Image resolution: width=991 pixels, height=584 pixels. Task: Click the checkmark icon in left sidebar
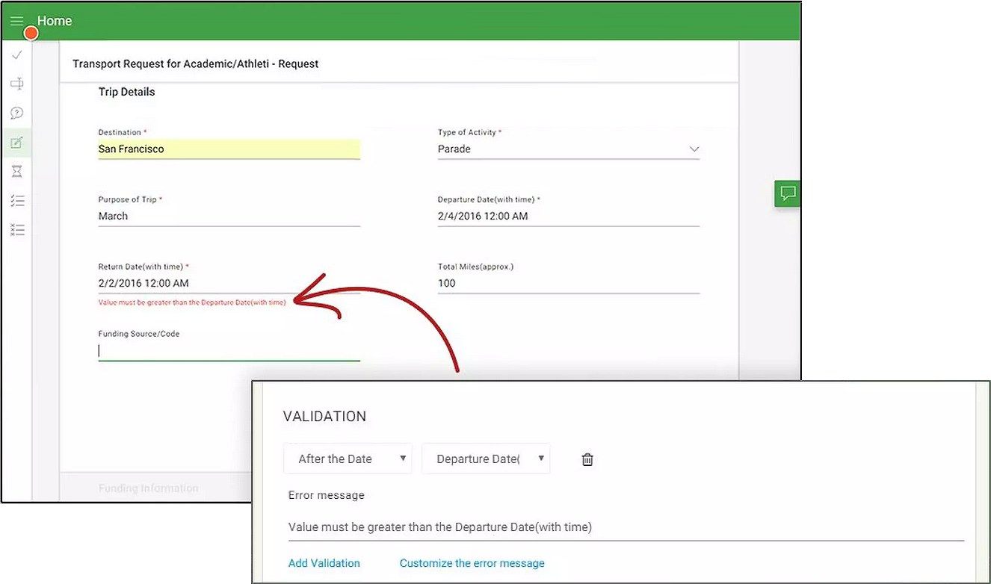17,55
